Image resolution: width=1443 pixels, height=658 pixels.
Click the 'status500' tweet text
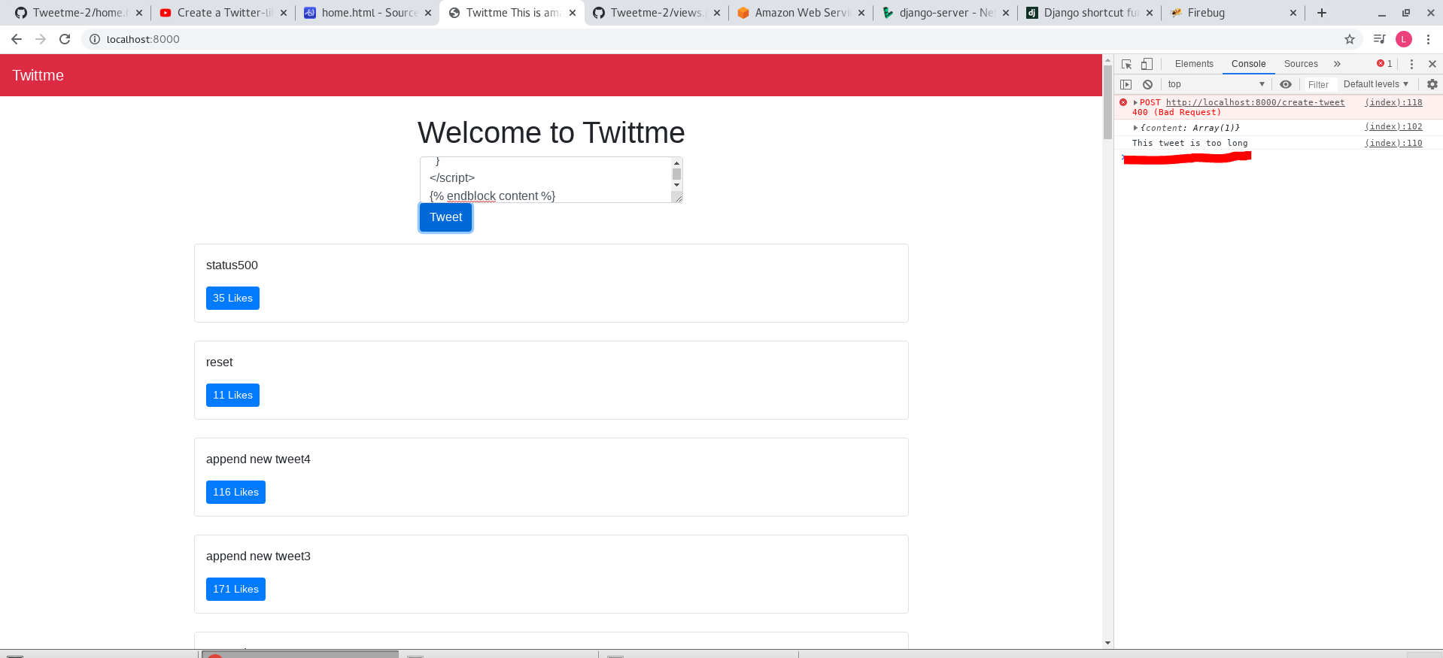pos(232,265)
